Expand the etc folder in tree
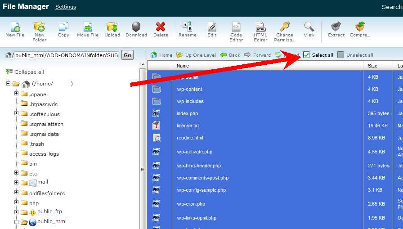This screenshot has width=403, height=229. point(17,173)
